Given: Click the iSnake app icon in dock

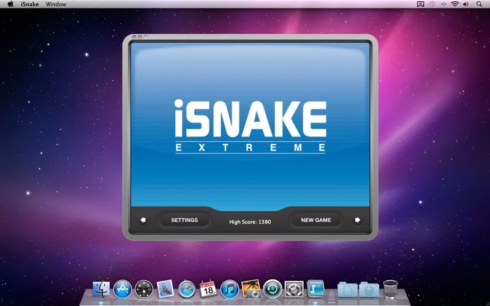Looking at the screenshot, I should (315, 288).
